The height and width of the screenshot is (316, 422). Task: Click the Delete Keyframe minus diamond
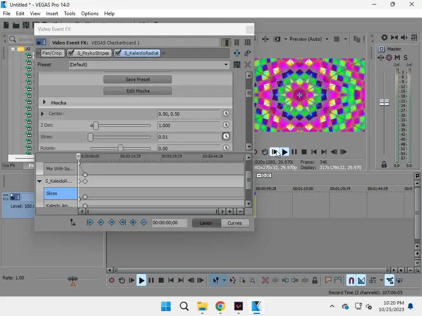pyautogui.click(x=144, y=222)
